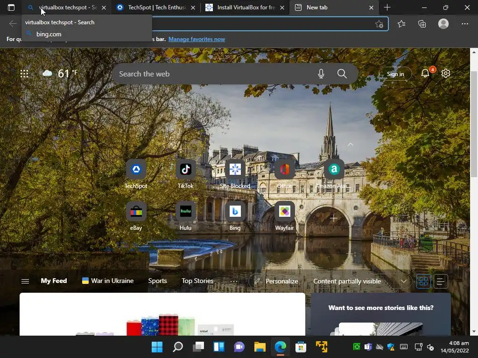Open the Site Blocked quick link
The width and height of the screenshot is (478, 358).
click(x=235, y=174)
